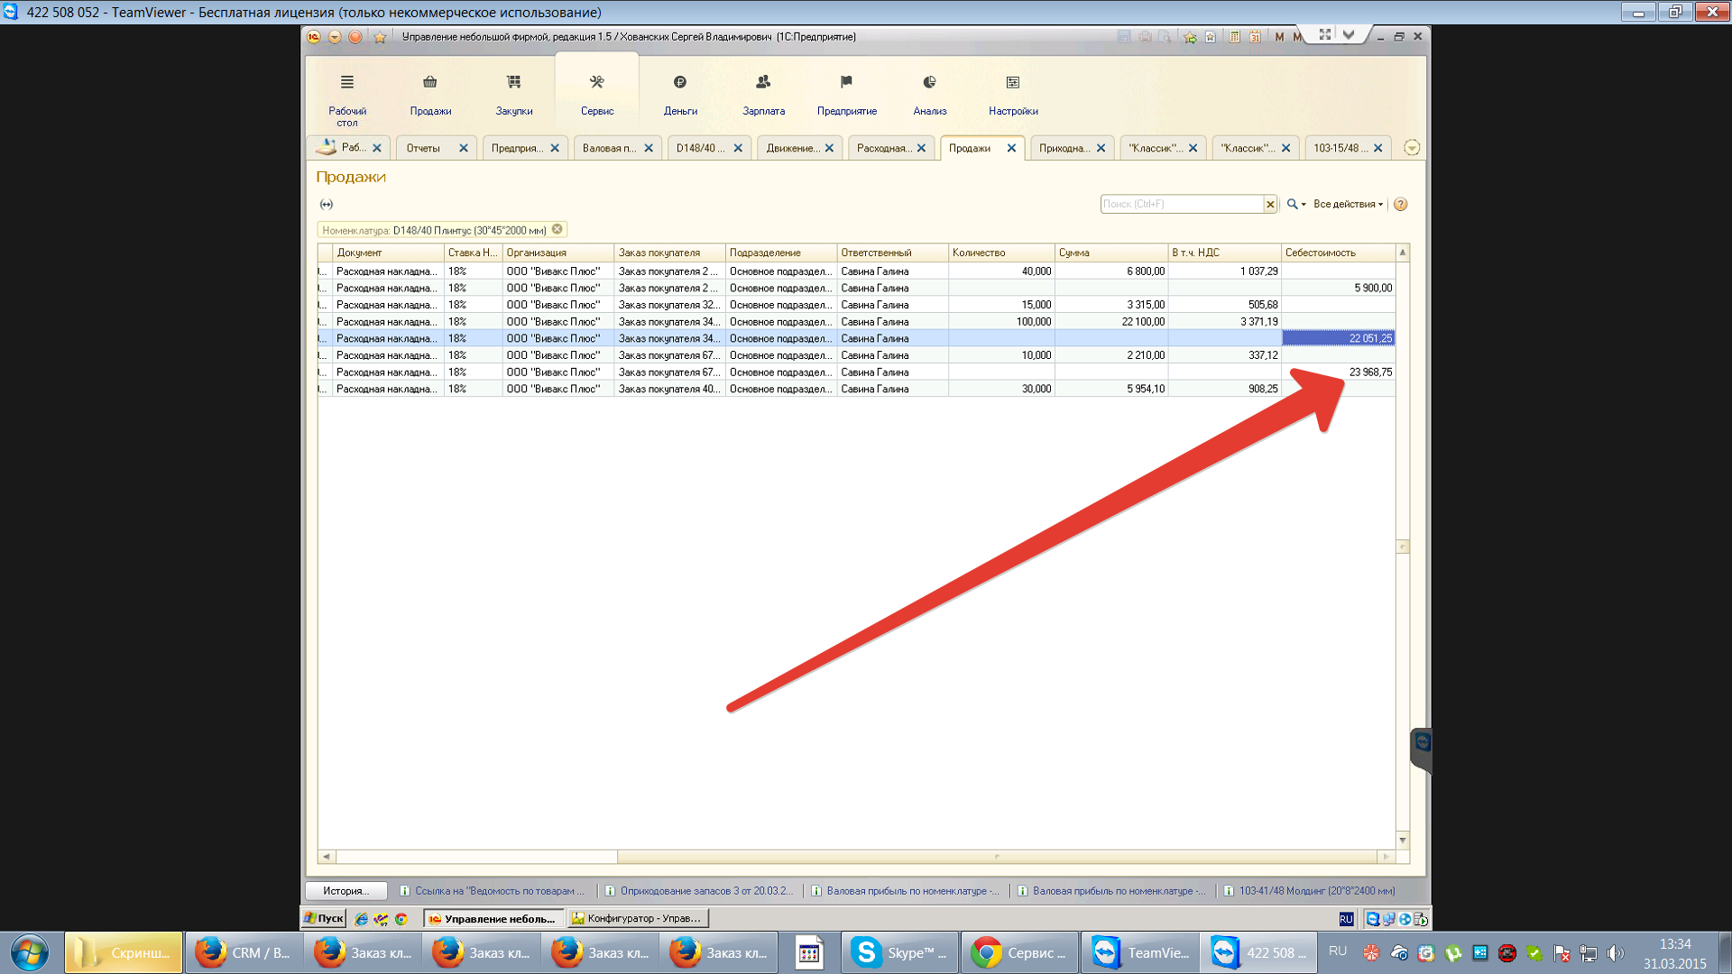This screenshot has width=1732, height=974.
Task: Switch to the Приходна... tab
Action: pyautogui.click(x=1064, y=149)
